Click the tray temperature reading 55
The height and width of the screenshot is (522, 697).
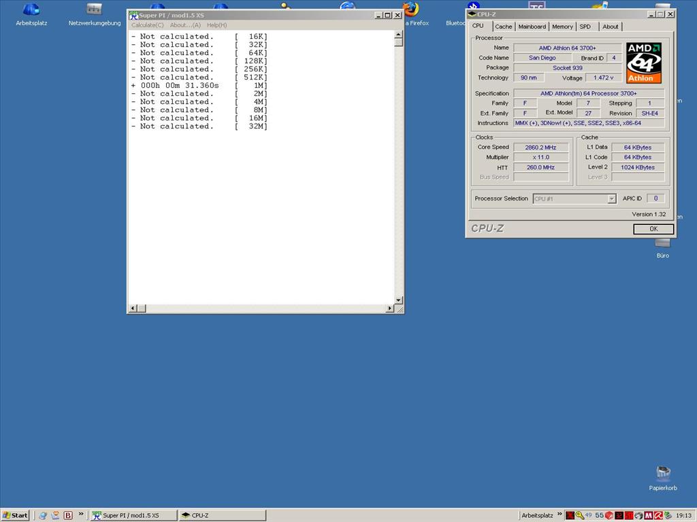coord(599,515)
